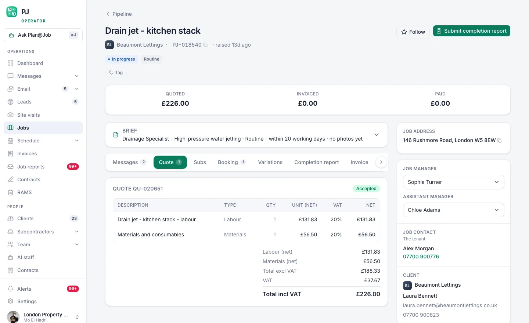Open Assistant Manager Chloe Adams dropdown
This screenshot has height=323, width=529.
coord(453,210)
